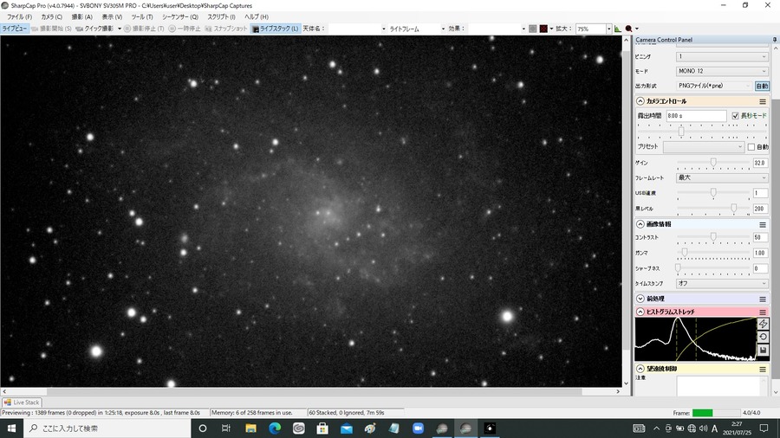Toggle the プリセット 自動 checkbox

(751, 147)
